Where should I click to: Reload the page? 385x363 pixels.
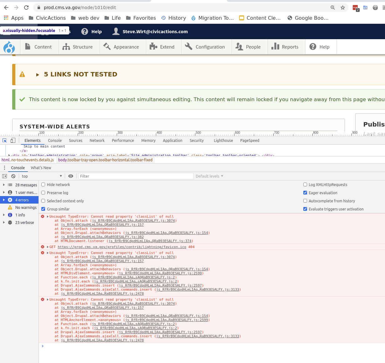tap(26, 8)
